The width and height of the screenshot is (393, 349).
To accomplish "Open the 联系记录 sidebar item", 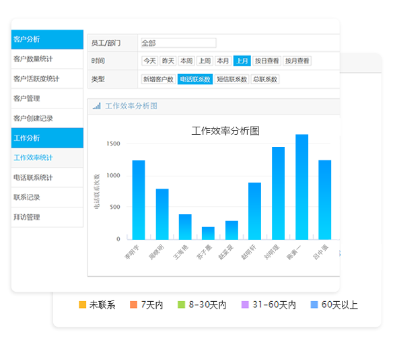I will (x=47, y=197).
